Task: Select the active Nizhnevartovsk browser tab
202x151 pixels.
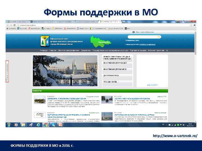Action: click(110, 22)
